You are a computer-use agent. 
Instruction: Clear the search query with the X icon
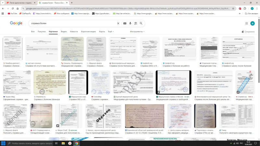click(118, 23)
